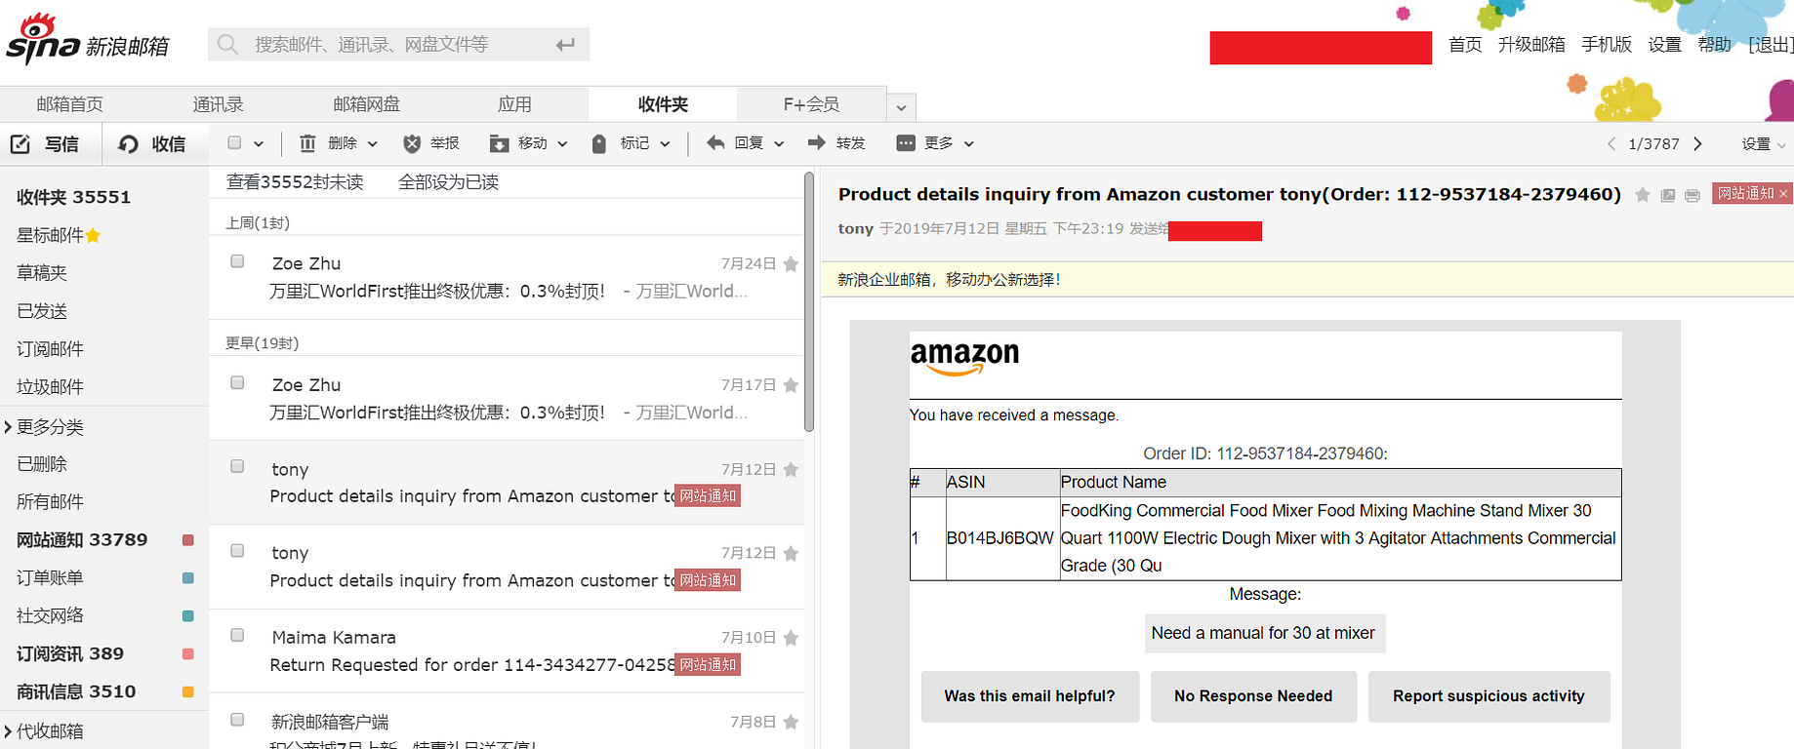Click the print icon beside subject

1692,195
